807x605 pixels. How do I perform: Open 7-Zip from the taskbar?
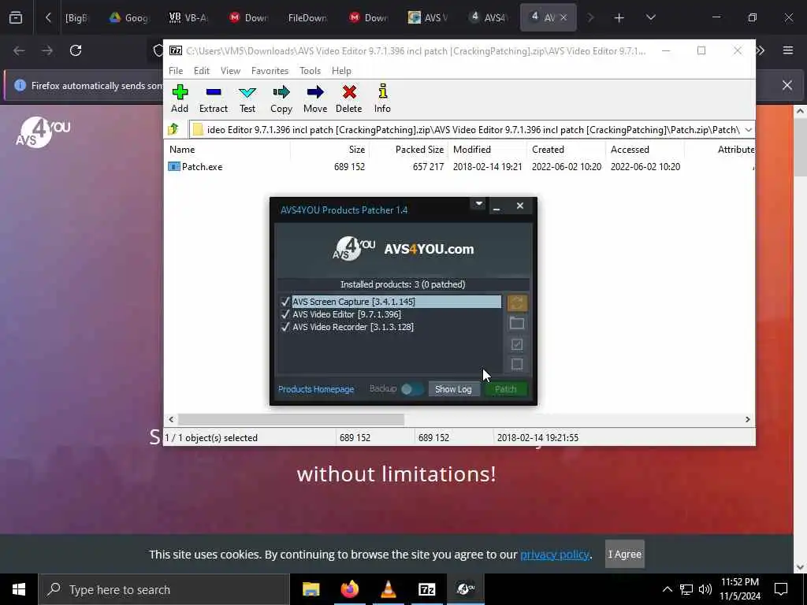426,589
